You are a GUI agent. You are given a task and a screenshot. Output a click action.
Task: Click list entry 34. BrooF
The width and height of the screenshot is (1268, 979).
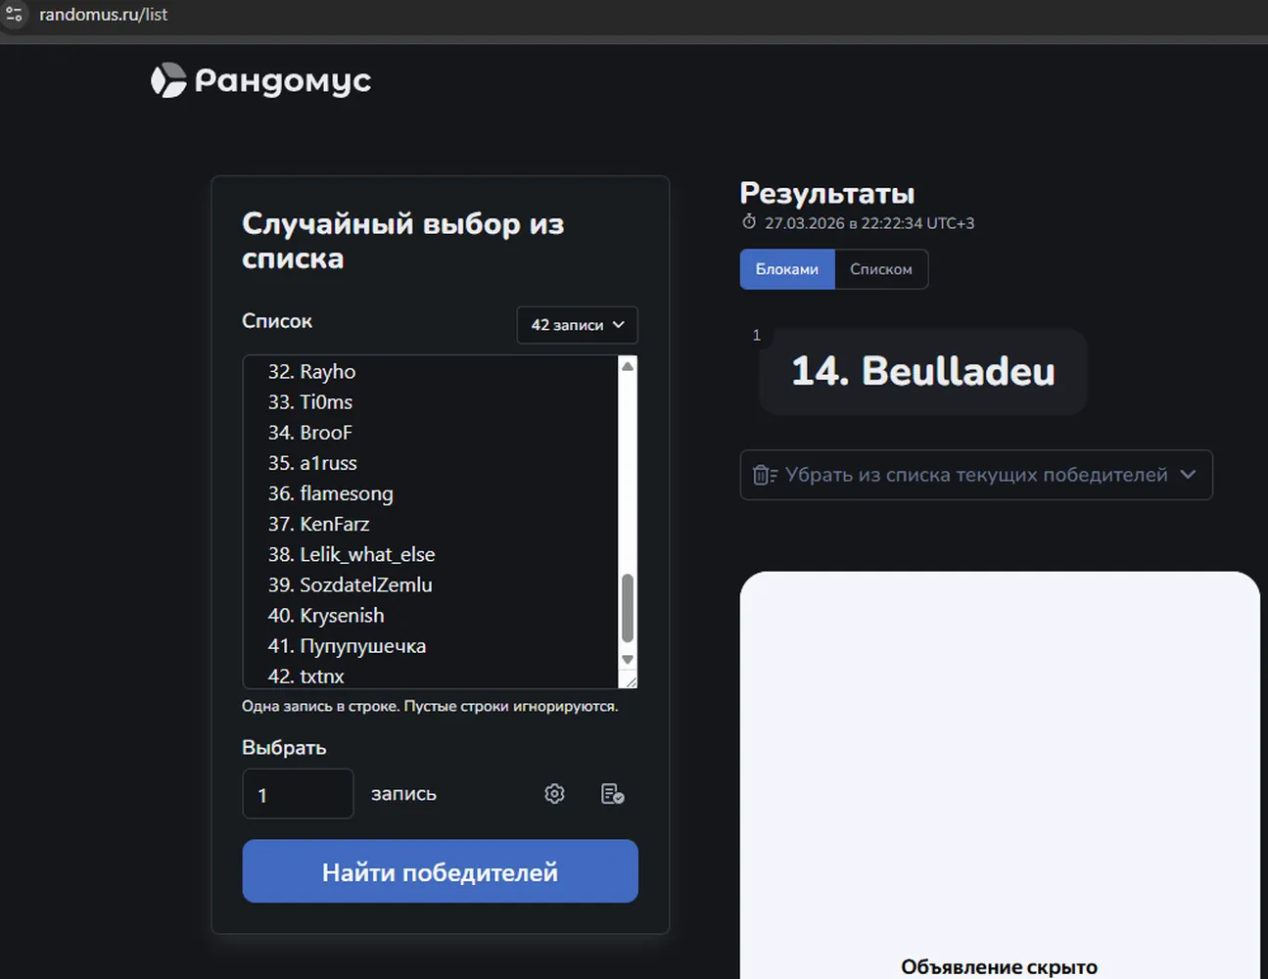(x=309, y=433)
